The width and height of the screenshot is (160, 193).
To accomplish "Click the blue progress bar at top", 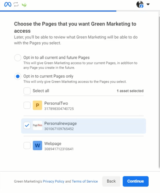I will point(58,11).
